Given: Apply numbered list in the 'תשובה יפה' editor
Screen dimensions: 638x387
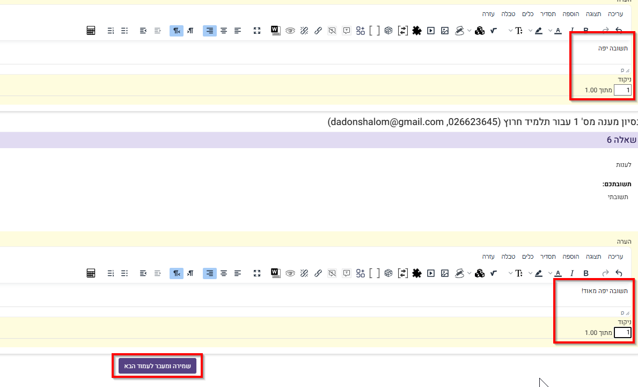Looking at the screenshot, I should point(111,31).
